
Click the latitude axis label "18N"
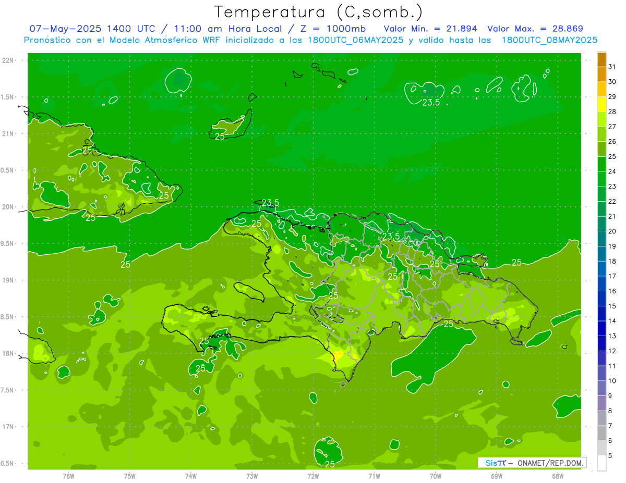click(8, 354)
